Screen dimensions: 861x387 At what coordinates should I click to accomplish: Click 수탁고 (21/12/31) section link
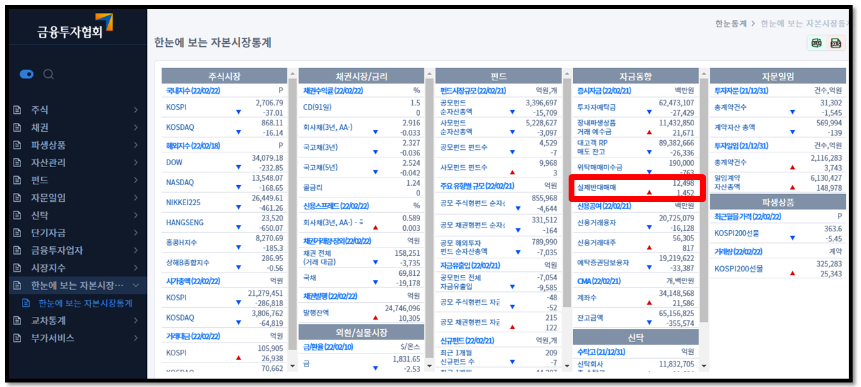point(601,352)
